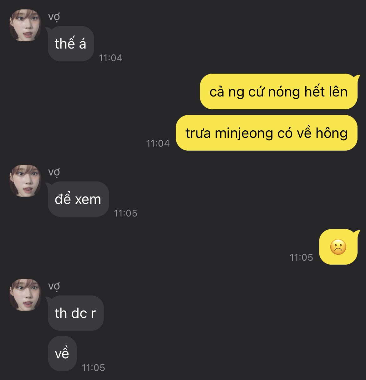Select the "trưa minjeong có về hông" bubble
Viewport: 366px width, 380px height.
click(x=267, y=133)
